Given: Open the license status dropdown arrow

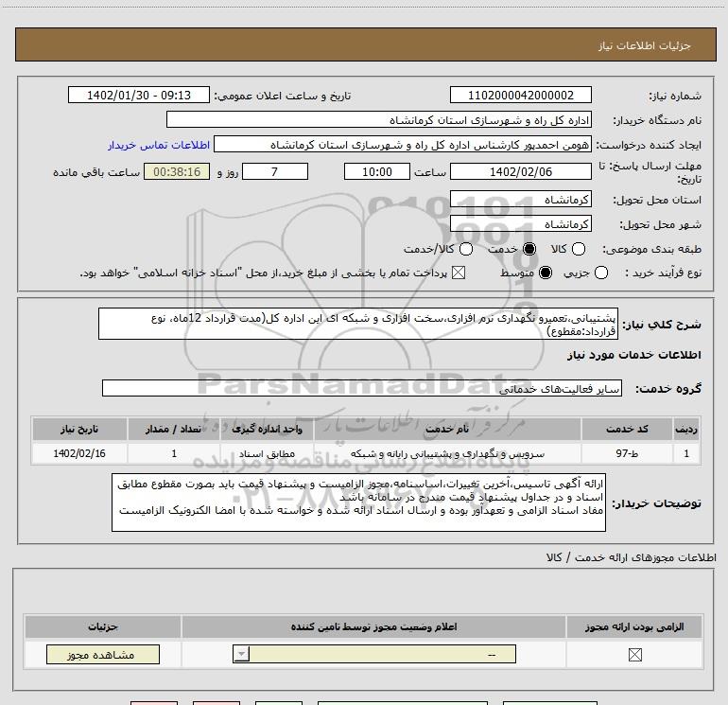Looking at the screenshot, I should pos(241,654).
